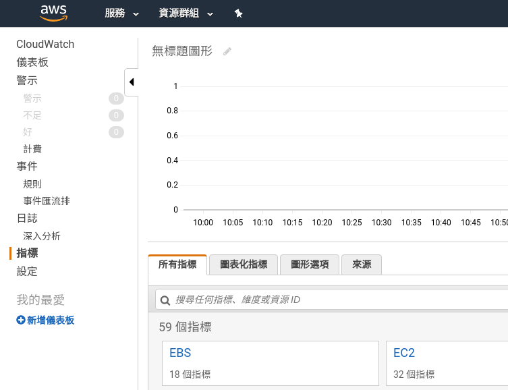Open the 圖形選項 tab
The image size is (508, 390).
coord(310,264)
